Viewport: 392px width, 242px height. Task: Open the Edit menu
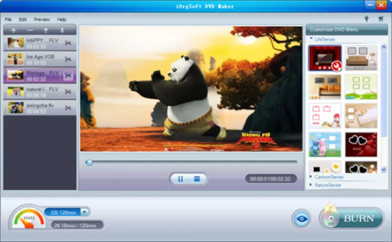[23, 19]
